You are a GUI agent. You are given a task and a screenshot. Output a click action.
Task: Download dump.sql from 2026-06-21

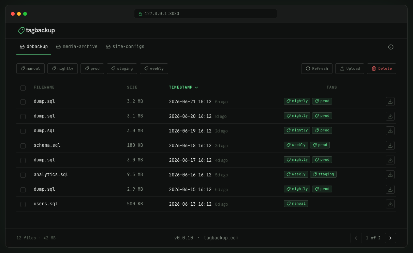(x=390, y=101)
